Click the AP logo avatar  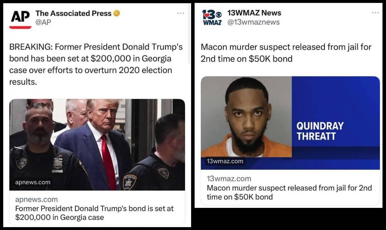[x=20, y=19]
